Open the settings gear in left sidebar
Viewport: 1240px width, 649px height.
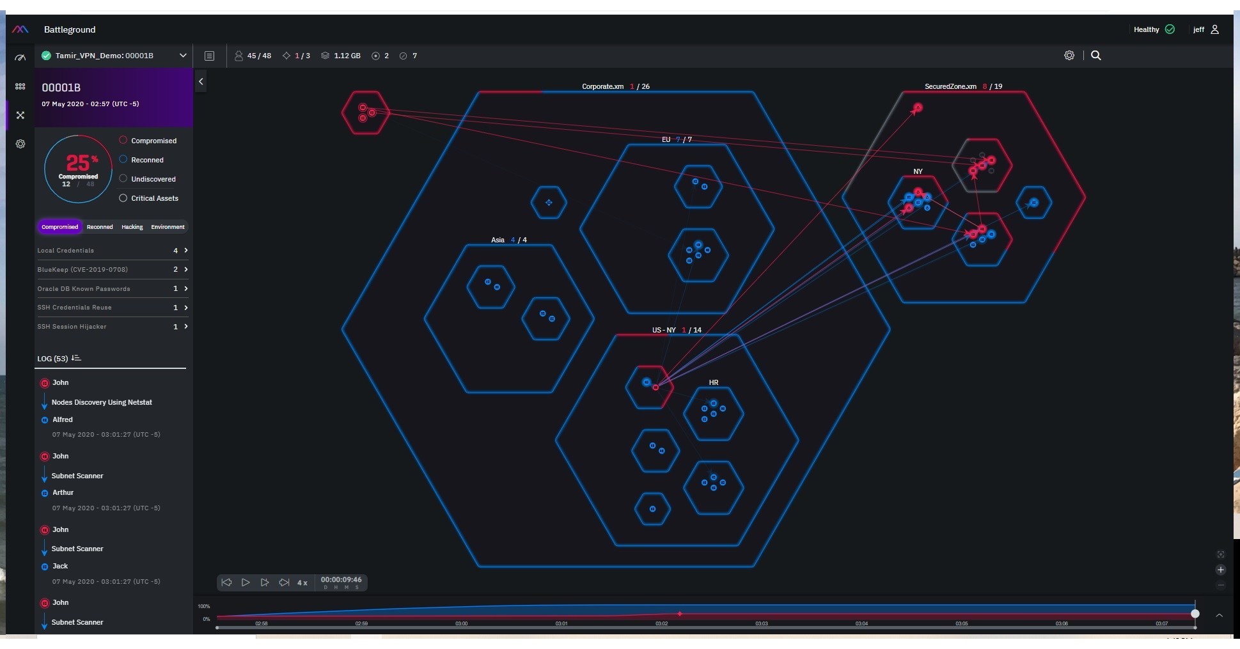click(x=20, y=145)
